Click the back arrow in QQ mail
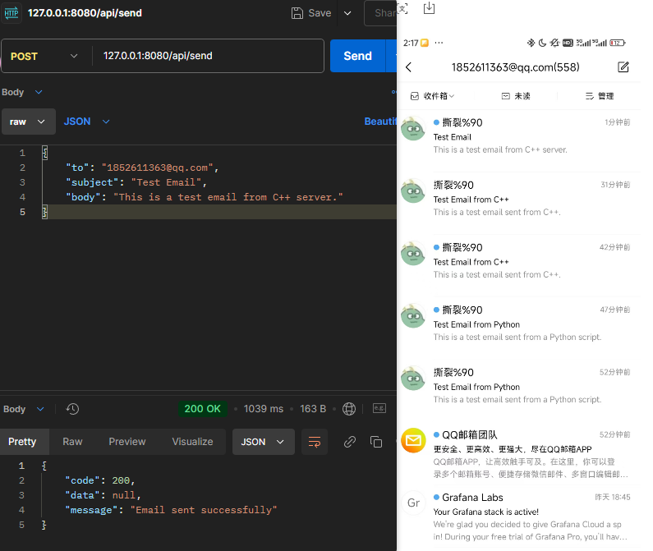This screenshot has width=653, height=551. [408, 67]
